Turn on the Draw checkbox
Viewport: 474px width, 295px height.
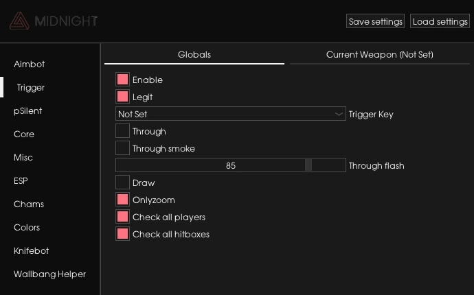[x=123, y=182]
